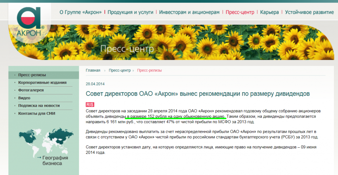Click the red RIS badge

[90, 104]
